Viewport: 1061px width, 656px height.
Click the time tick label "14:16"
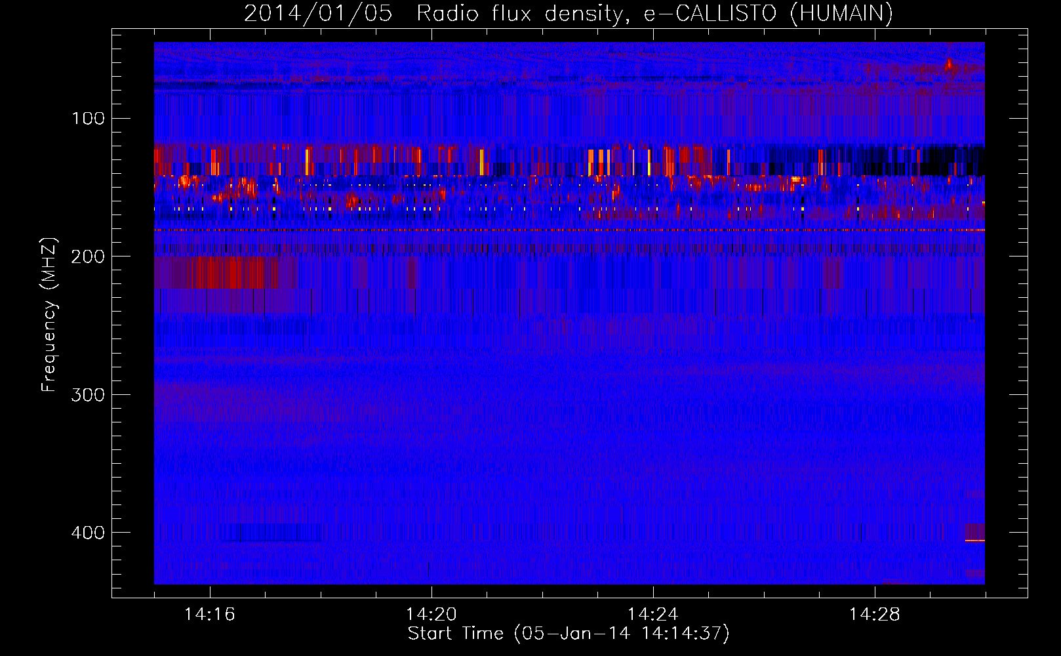pyautogui.click(x=210, y=614)
